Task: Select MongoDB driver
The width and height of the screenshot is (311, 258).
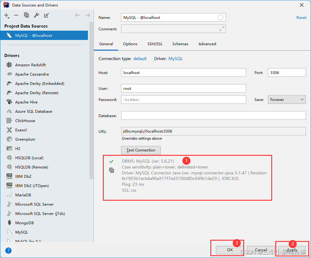Action: [25, 223]
